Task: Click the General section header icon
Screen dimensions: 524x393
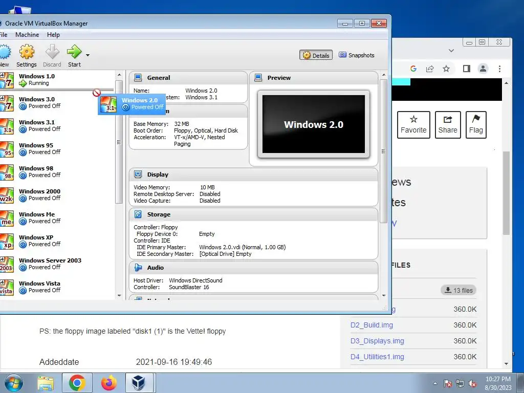Action: (138, 78)
